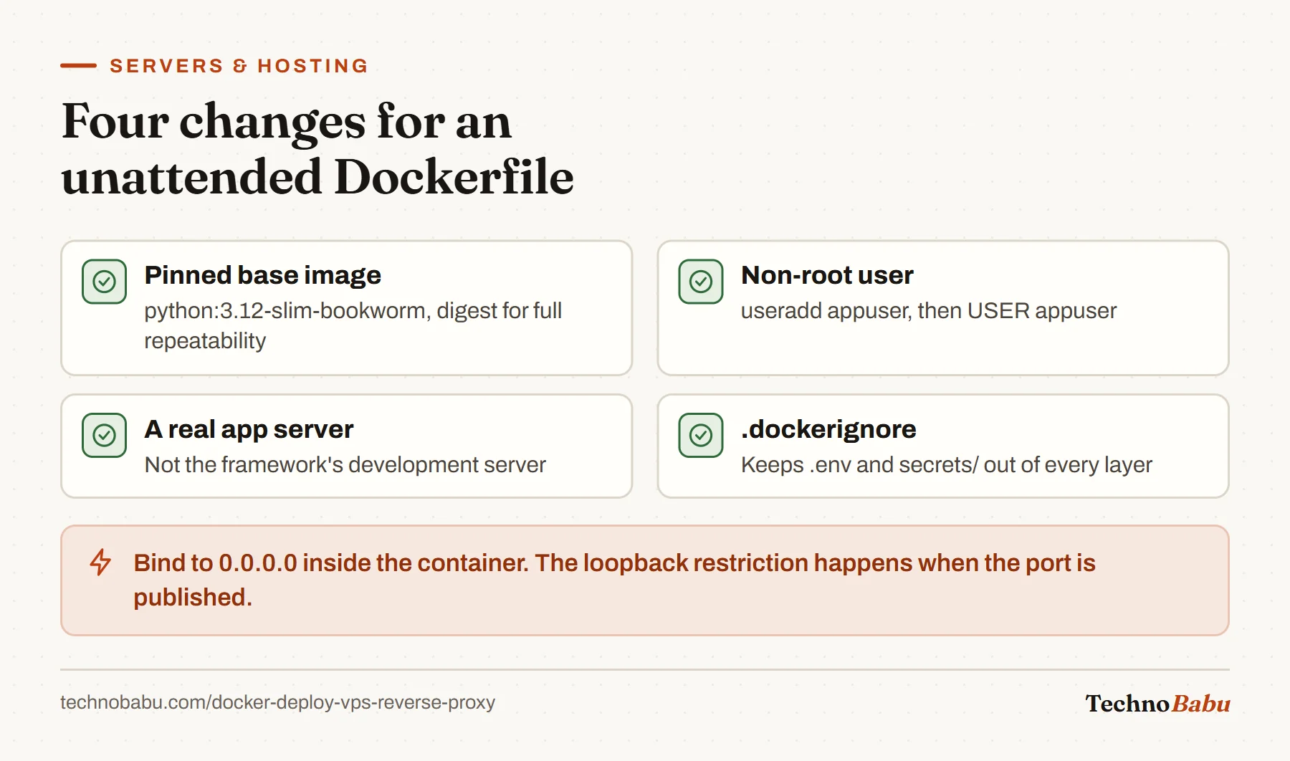
Task: Click the 'python:3.12-slim-bookworm, digest for full repeatability' text
Action: (353, 325)
